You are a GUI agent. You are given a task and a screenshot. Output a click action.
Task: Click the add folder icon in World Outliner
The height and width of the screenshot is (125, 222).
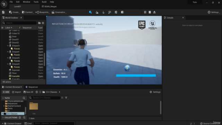pos(39,23)
